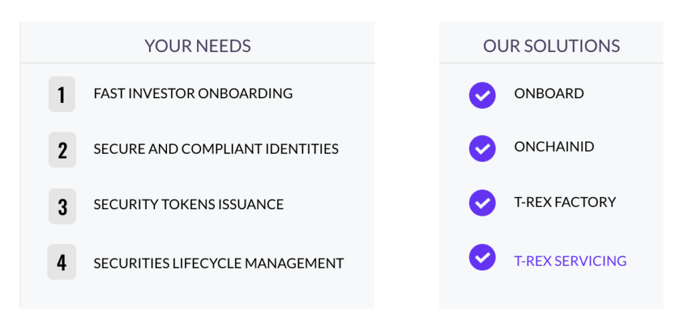
Task: Open the ONBOARD solution link
Action: click(549, 94)
